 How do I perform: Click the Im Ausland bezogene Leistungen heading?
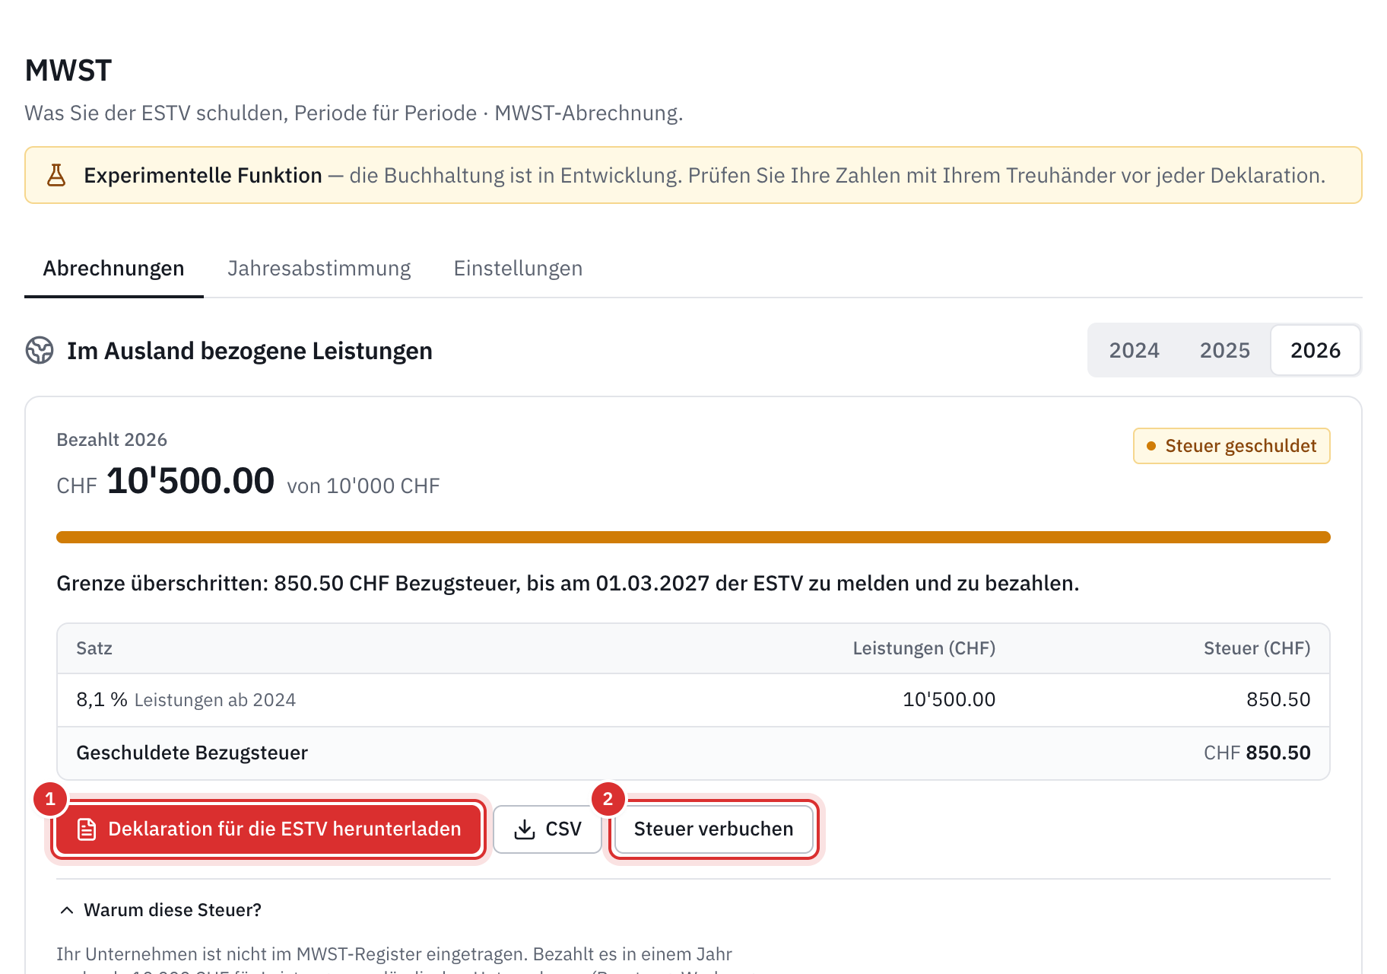[x=249, y=351]
